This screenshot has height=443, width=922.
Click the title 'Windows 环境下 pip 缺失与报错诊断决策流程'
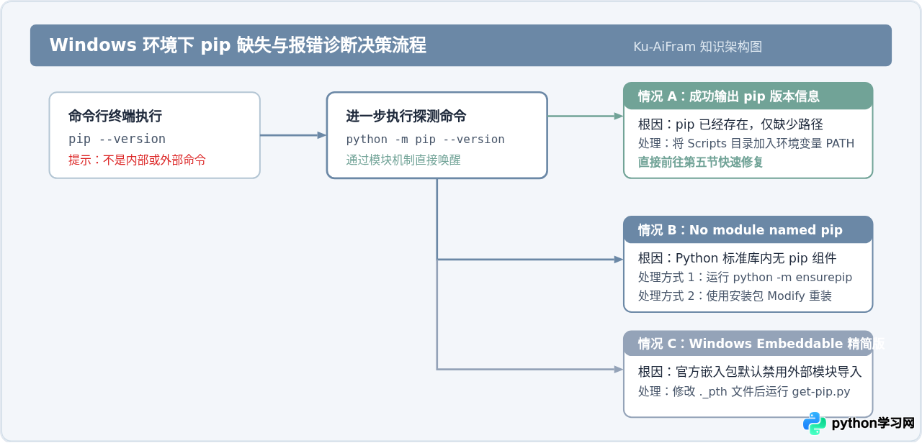238,45
